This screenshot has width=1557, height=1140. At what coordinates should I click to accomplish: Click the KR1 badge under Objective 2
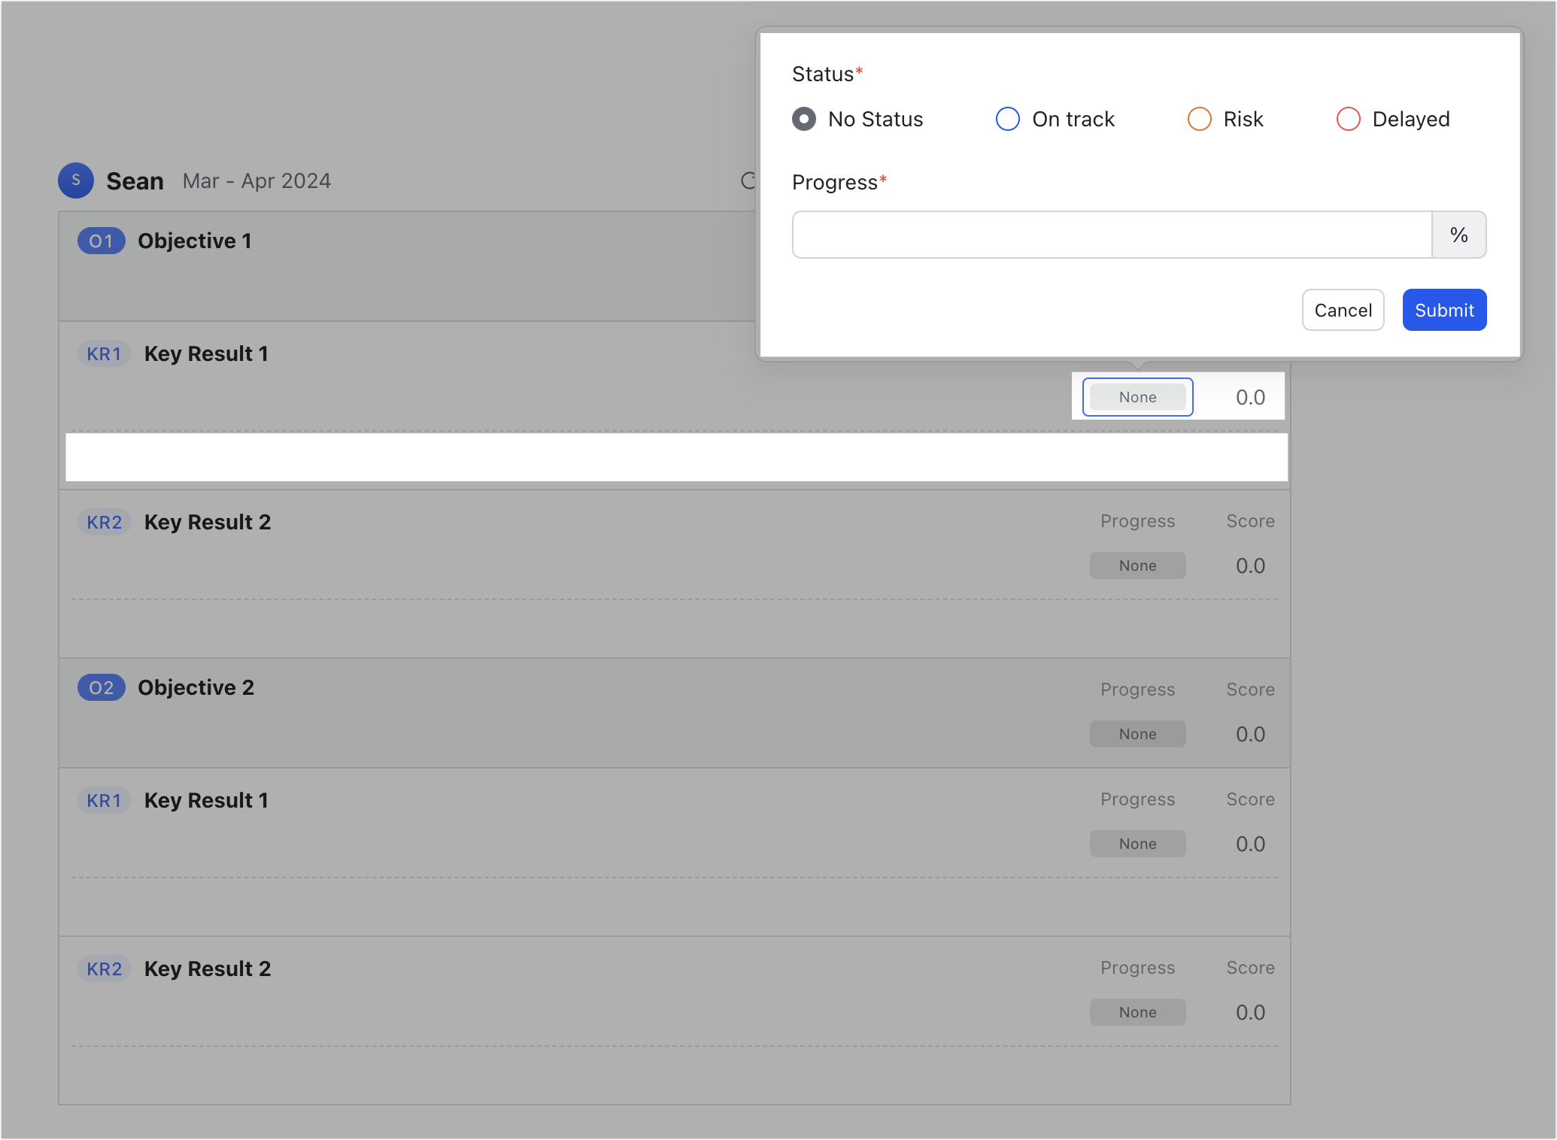coord(104,800)
